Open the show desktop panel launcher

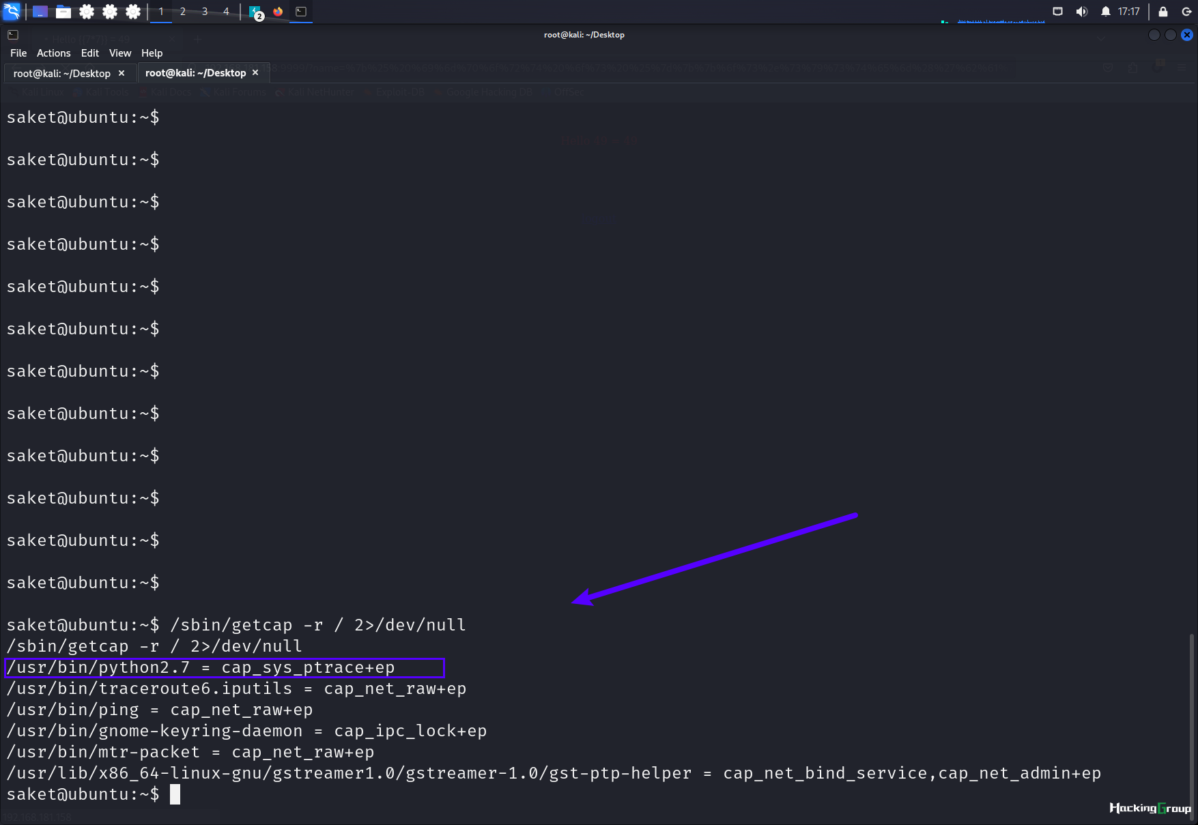click(x=40, y=12)
